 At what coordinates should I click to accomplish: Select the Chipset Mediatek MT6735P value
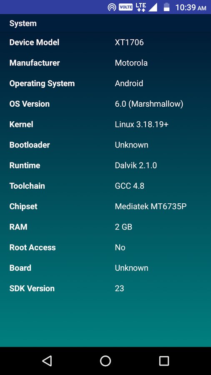coord(151,206)
